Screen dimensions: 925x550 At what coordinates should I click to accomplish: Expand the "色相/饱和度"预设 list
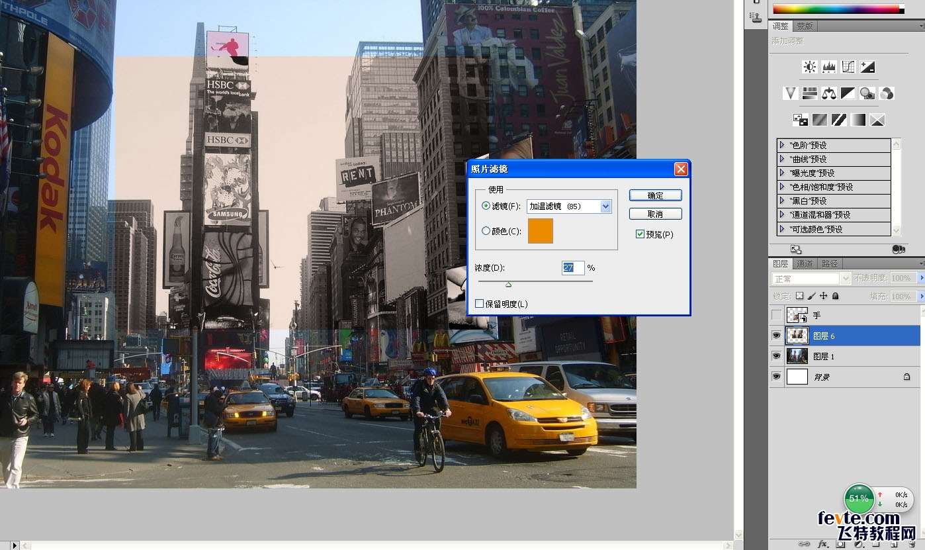tap(781, 187)
